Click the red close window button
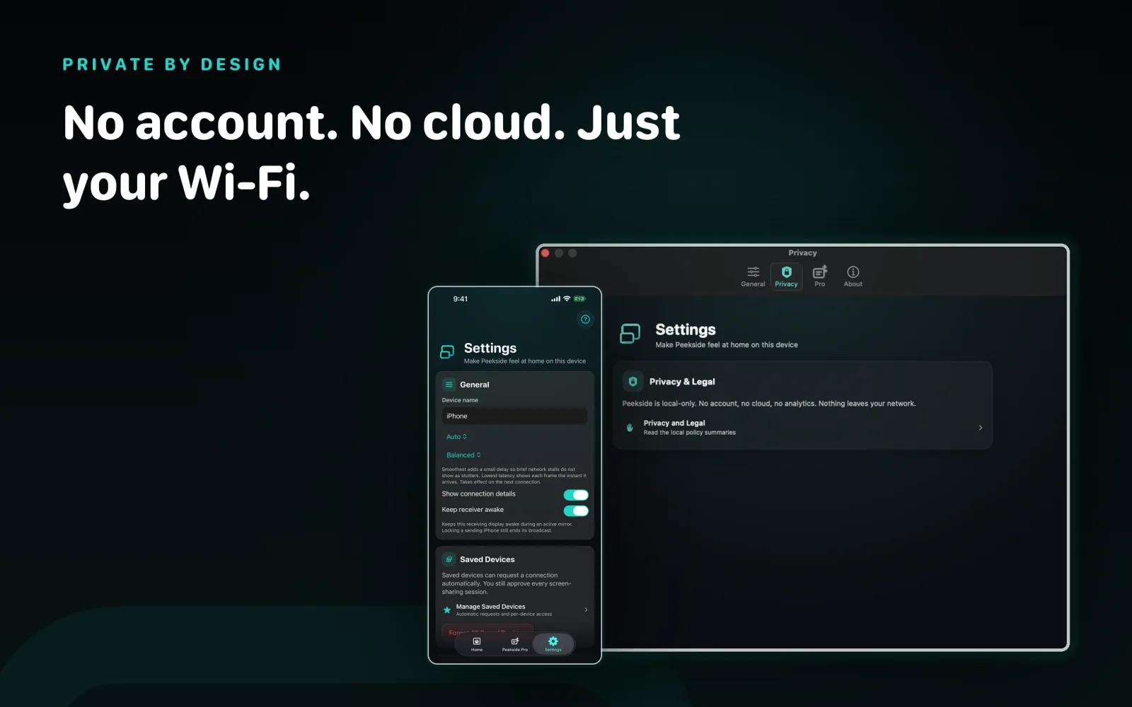Image resolution: width=1132 pixels, height=707 pixels. pos(545,253)
